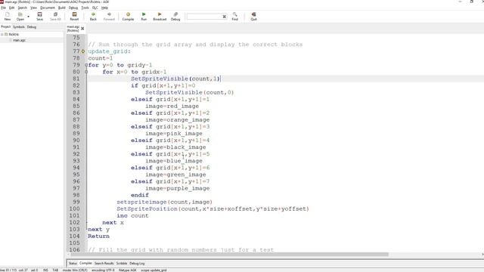Image resolution: width=484 pixels, height=272 pixels.
Task: Open the View menu
Action: (x=33, y=8)
